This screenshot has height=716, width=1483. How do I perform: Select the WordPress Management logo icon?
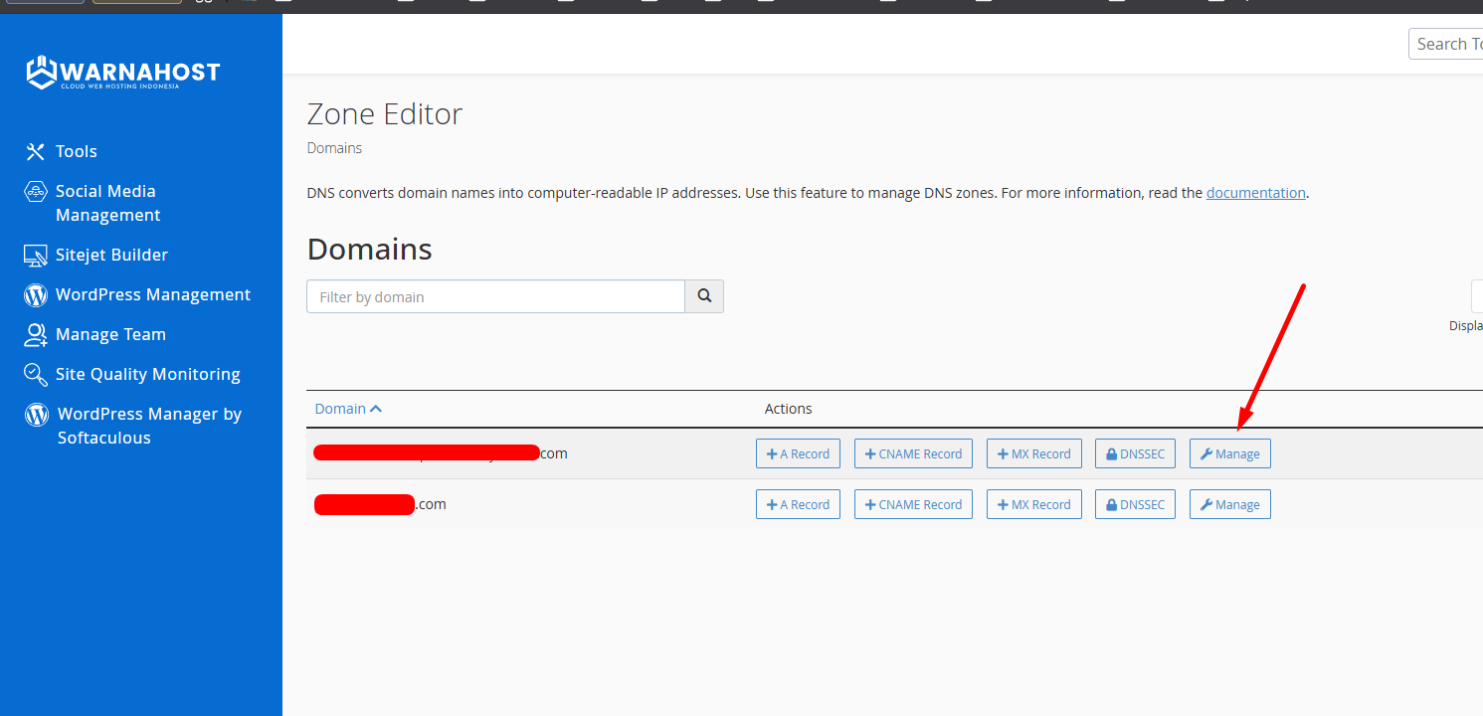35,294
